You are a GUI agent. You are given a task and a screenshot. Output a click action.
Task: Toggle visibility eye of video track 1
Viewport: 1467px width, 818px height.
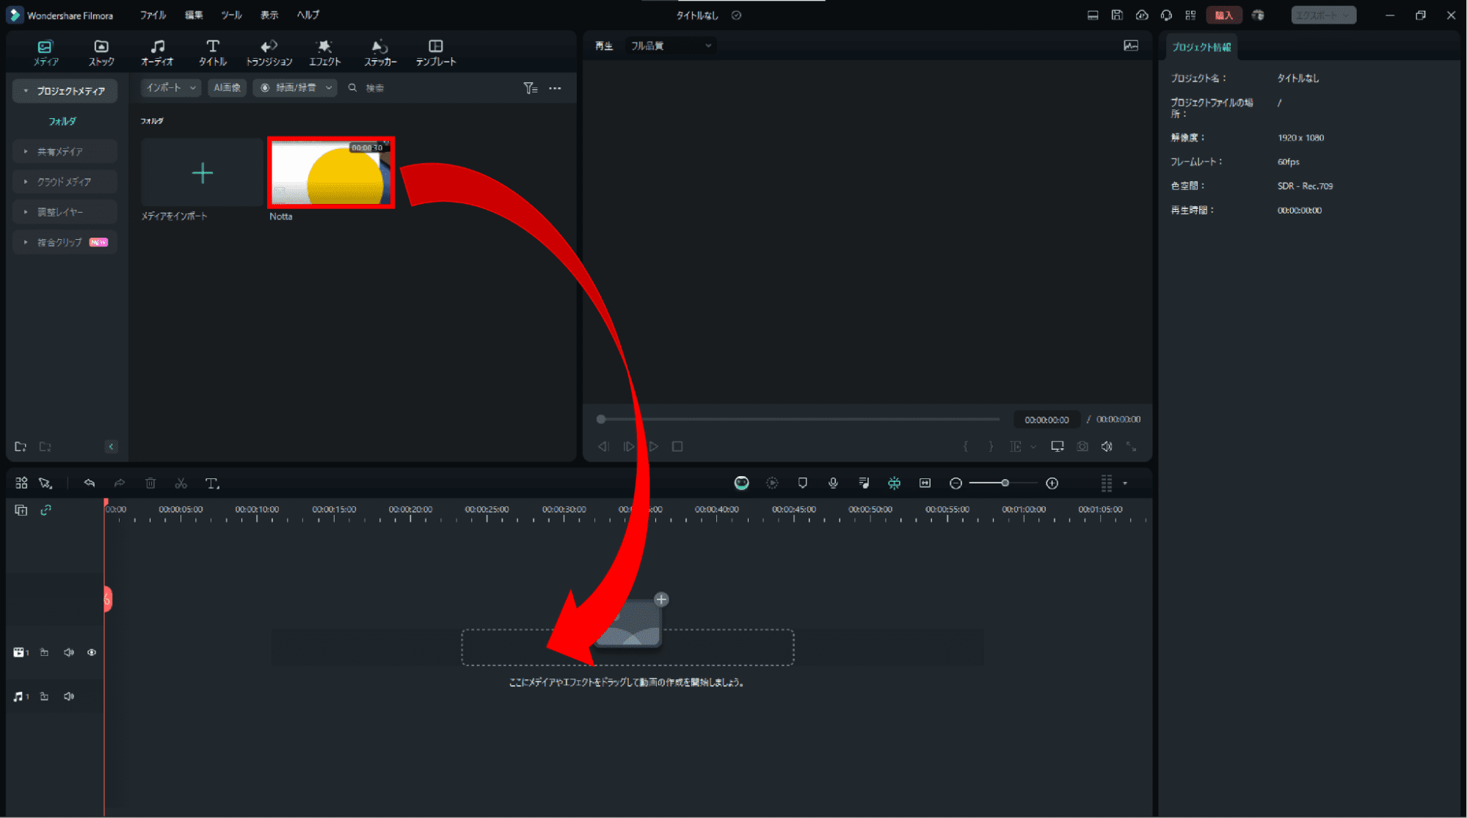(x=92, y=652)
